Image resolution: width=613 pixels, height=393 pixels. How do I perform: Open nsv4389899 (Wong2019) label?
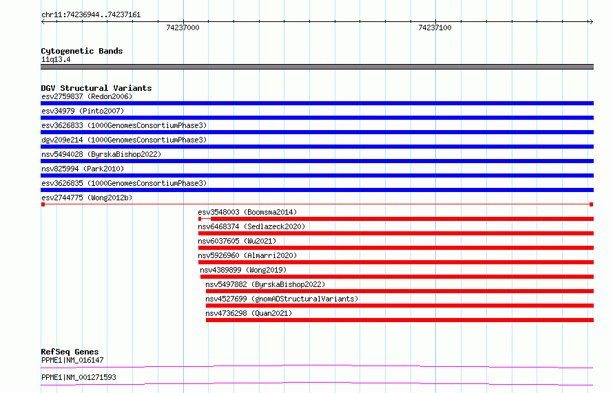[243, 270]
